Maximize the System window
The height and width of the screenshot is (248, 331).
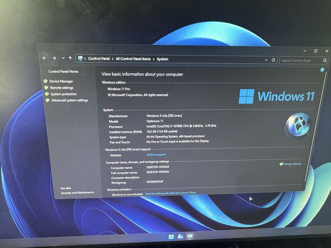[x=316, y=51]
